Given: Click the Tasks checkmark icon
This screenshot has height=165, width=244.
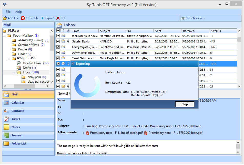Looking at the screenshot, I should (x=6, y=119).
